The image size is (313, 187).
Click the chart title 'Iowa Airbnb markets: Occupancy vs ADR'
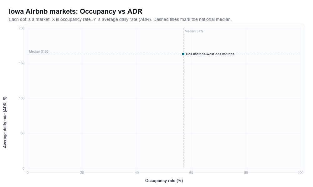(x=75, y=11)
